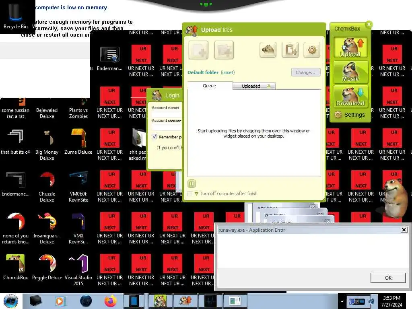Switch to the Queue tab

click(x=209, y=86)
